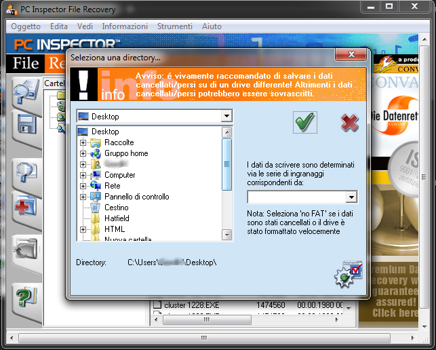
Task: Click the floppy disk save icon
Action: click(26, 125)
